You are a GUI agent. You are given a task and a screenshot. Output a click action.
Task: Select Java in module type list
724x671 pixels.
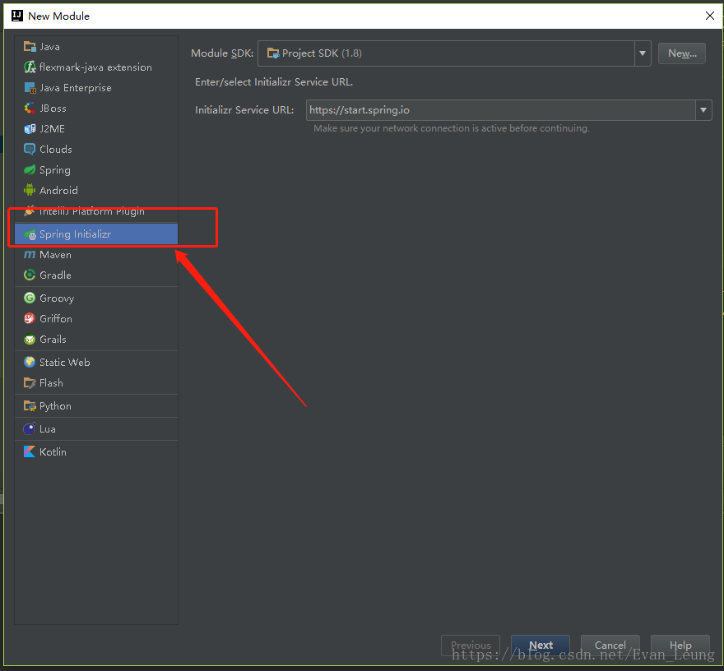point(50,47)
